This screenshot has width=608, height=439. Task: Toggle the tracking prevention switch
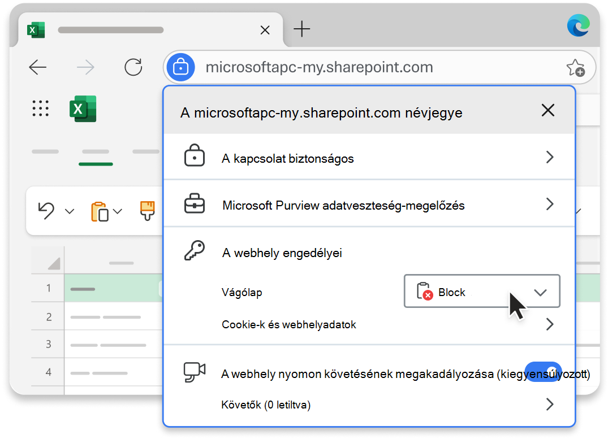click(x=543, y=372)
